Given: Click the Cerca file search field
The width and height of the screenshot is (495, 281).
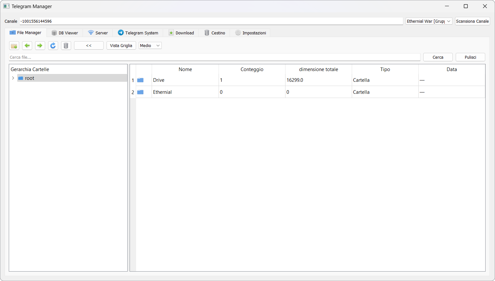Looking at the screenshot, I should [x=215, y=57].
